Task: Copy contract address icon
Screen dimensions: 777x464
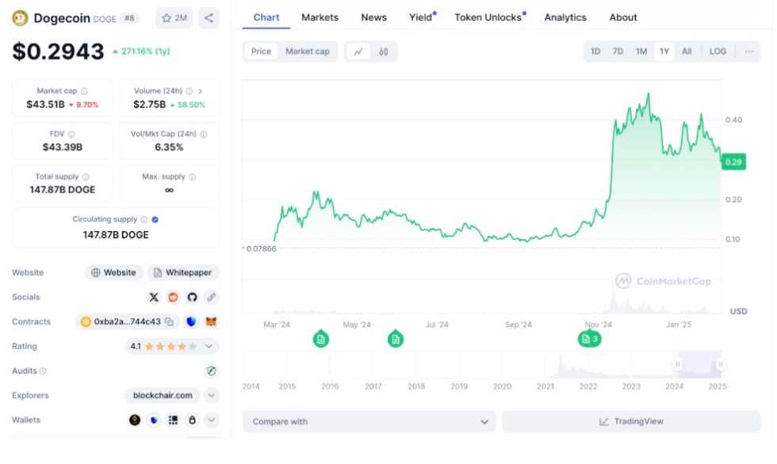Action: (169, 321)
